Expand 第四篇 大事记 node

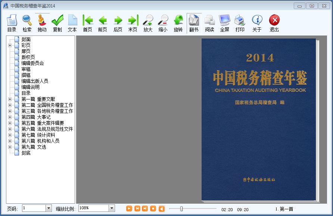10,117
